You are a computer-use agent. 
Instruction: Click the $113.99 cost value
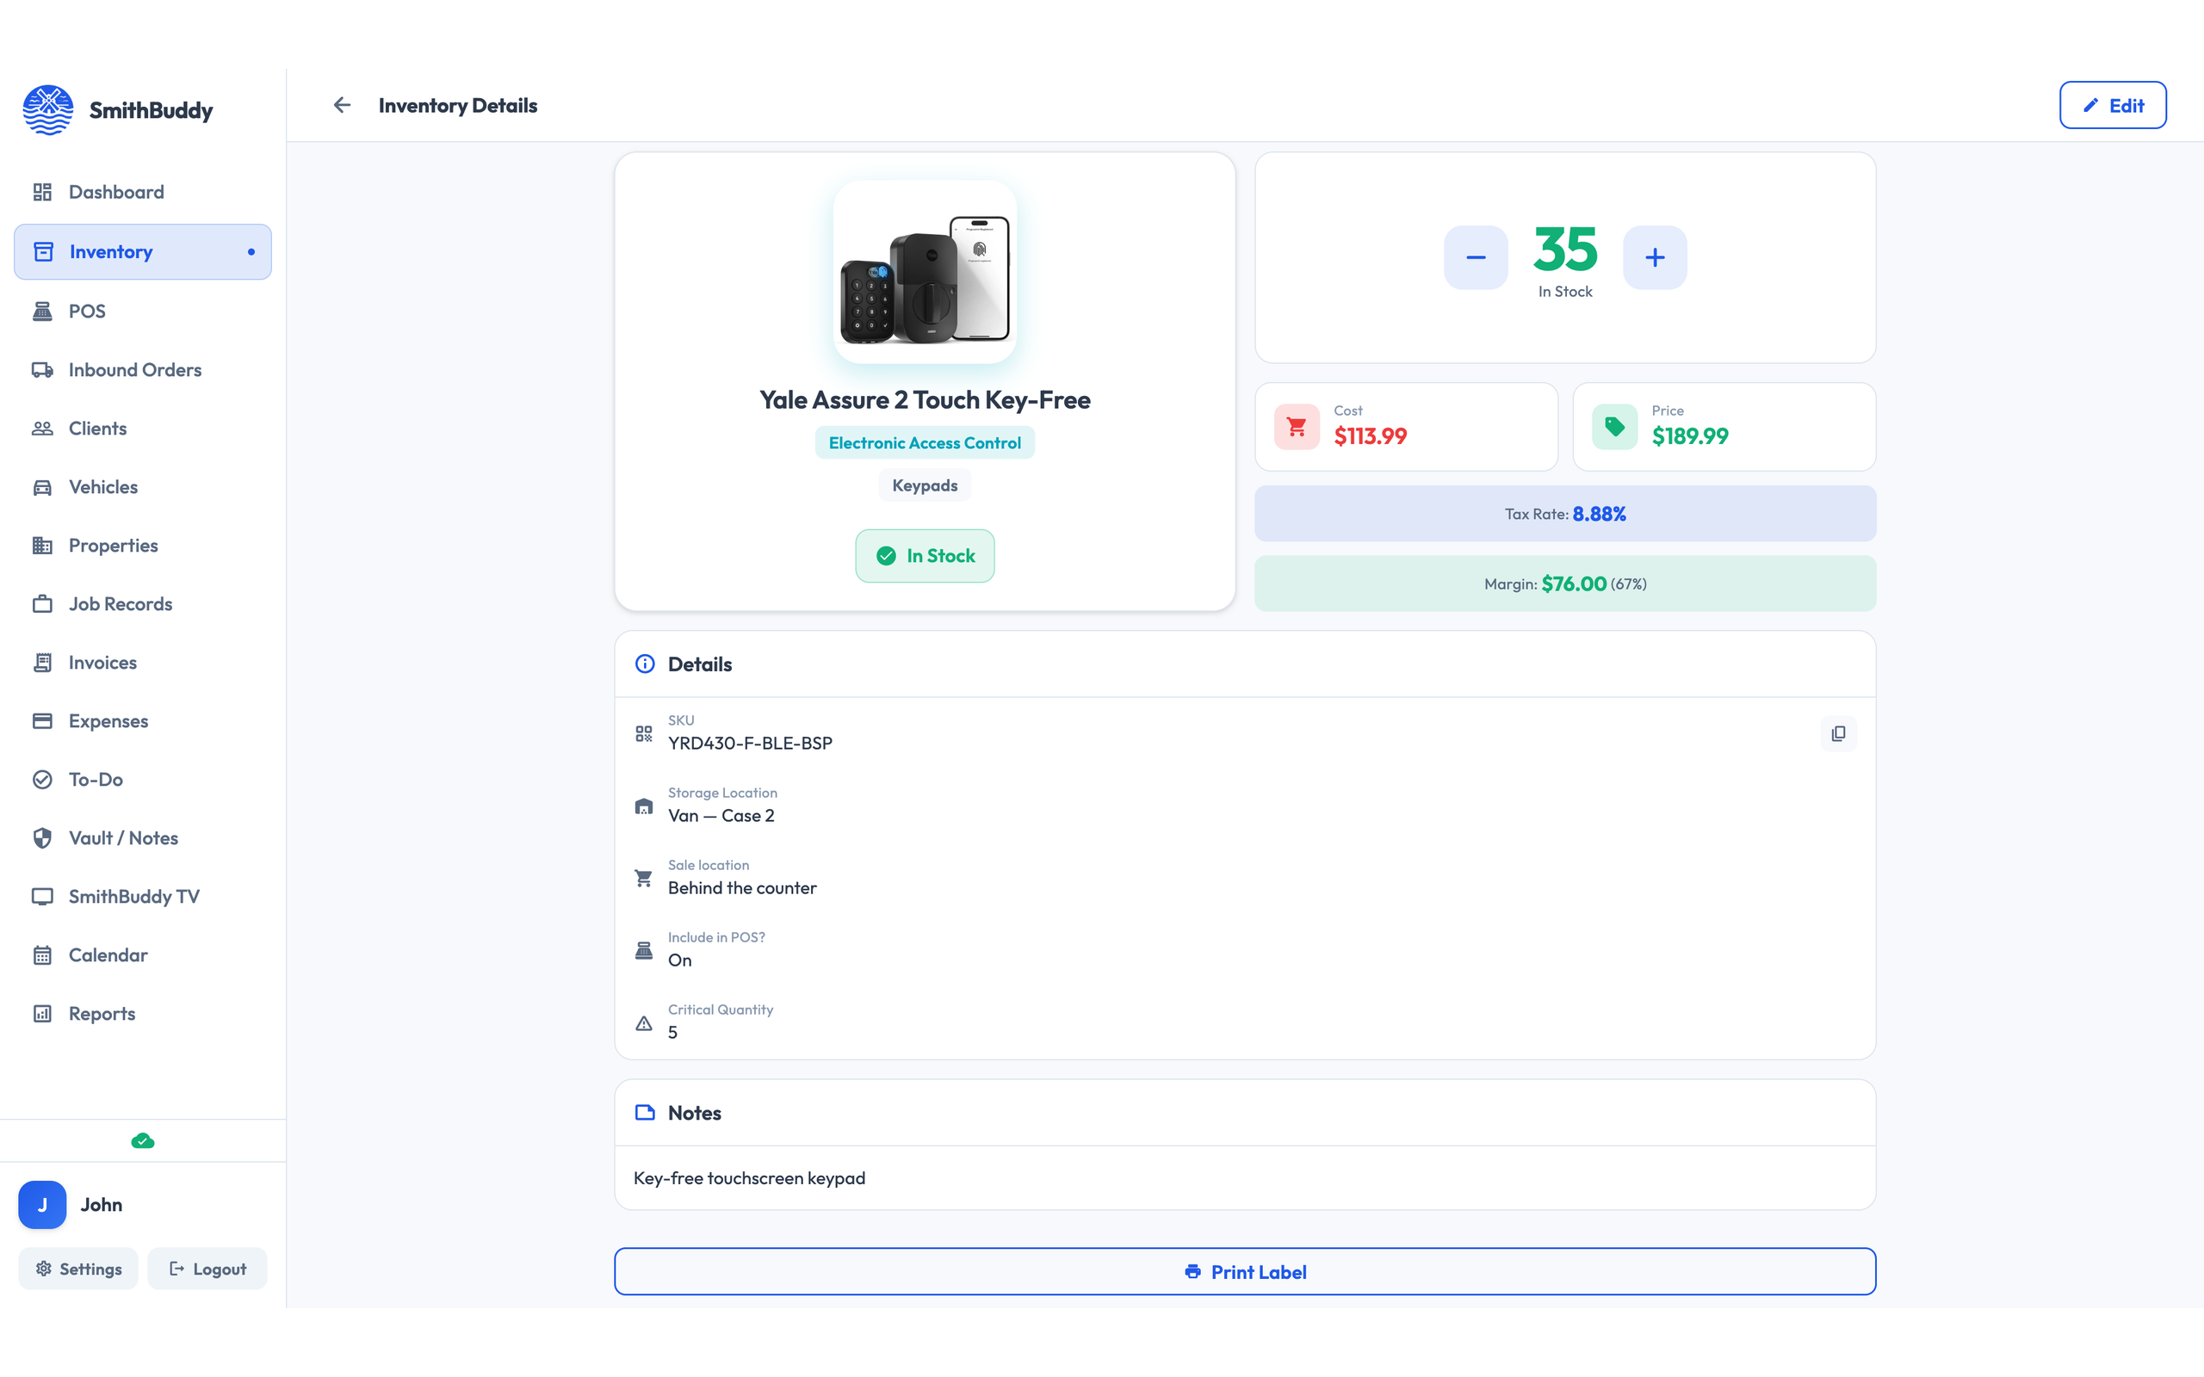(1370, 436)
